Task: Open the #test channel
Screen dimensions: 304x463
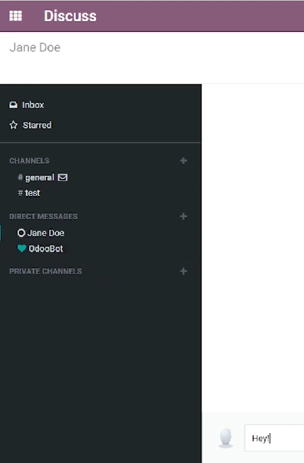Action: click(x=29, y=193)
